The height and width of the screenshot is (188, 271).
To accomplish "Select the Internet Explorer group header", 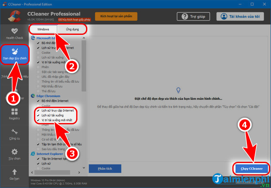I will click(x=49, y=154).
